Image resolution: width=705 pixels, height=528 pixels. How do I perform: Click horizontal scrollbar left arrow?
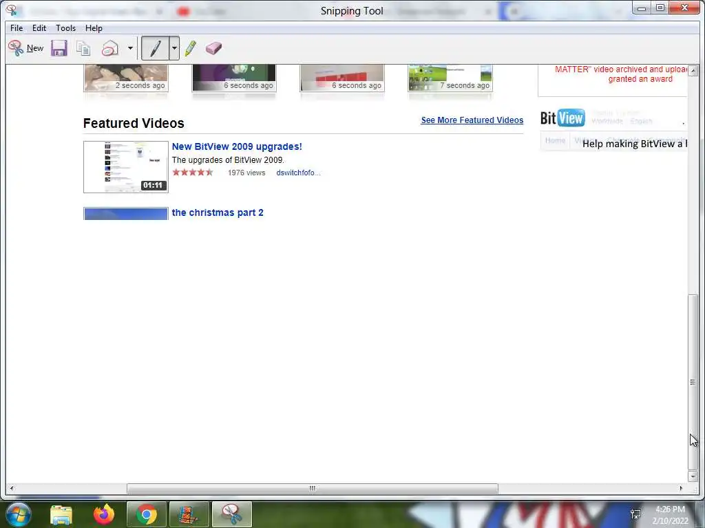tap(11, 488)
